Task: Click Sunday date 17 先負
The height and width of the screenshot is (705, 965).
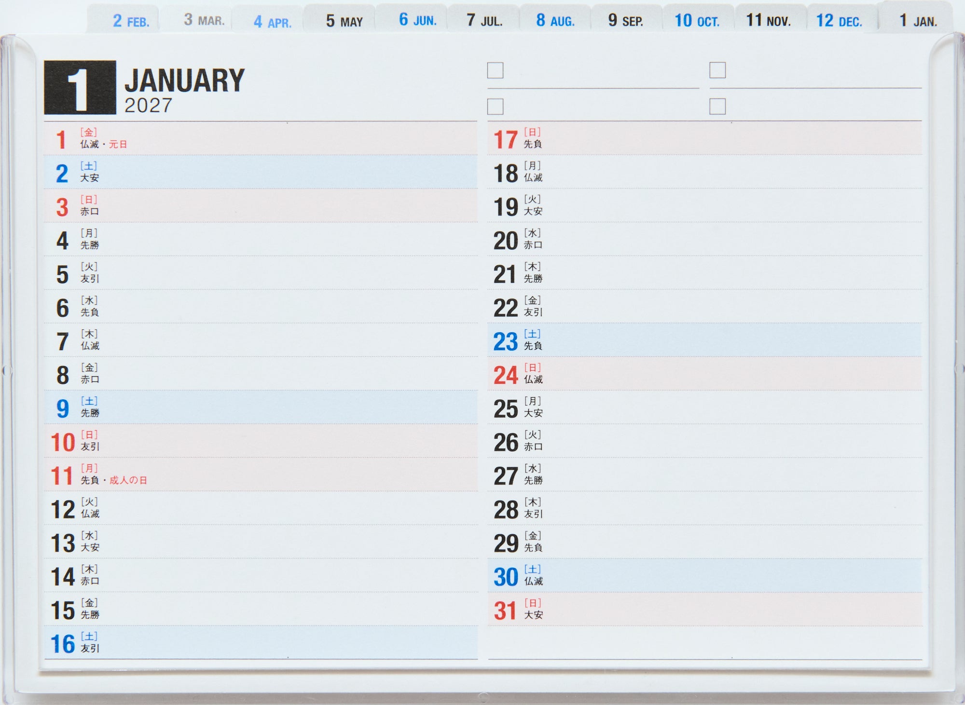Action: (704, 138)
